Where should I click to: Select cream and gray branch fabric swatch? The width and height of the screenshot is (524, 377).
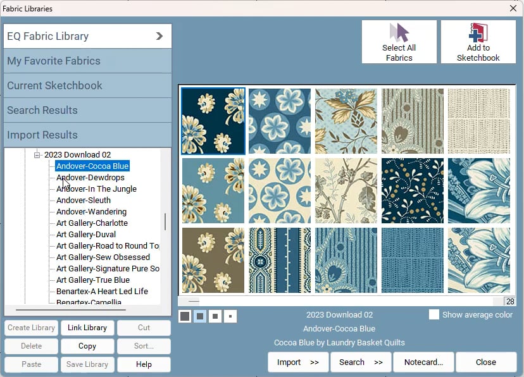346,190
